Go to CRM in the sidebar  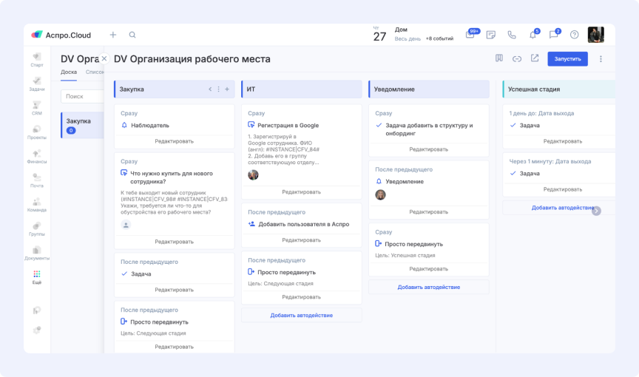(37, 108)
